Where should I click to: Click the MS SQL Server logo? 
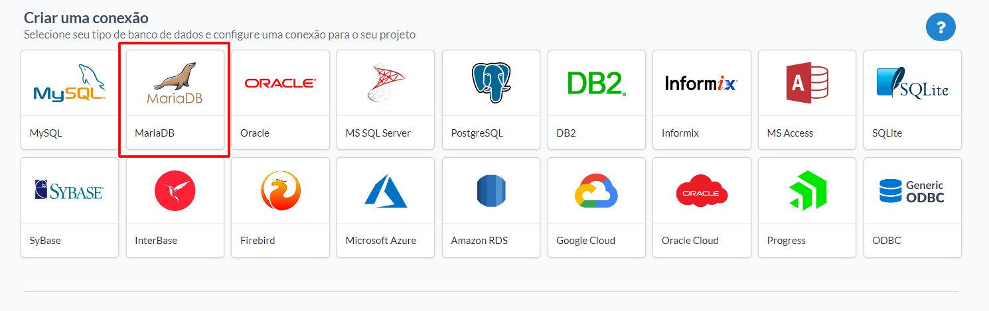(386, 83)
